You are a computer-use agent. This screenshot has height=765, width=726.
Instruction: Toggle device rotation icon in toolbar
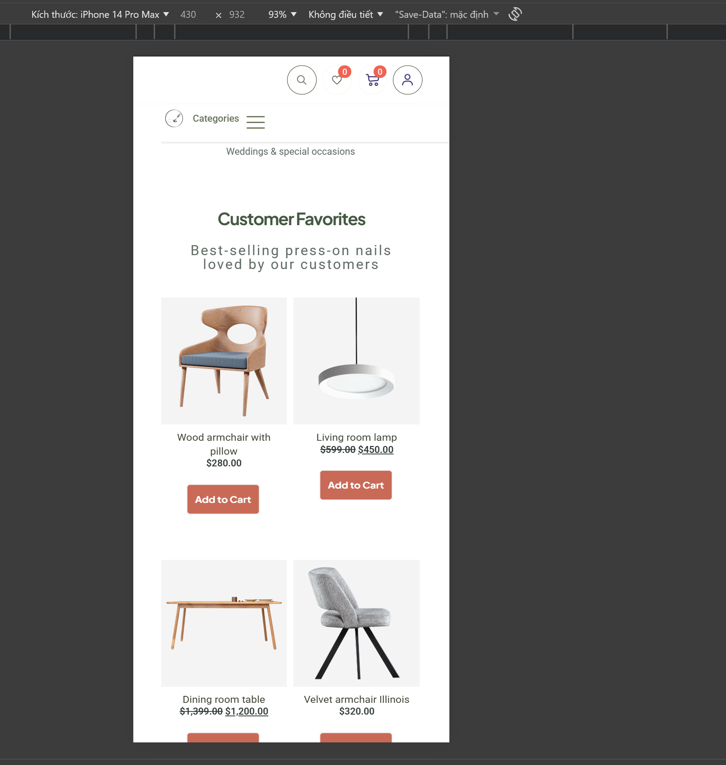[x=515, y=14]
